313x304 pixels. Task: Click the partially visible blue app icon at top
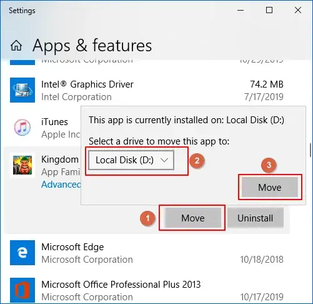[x=22, y=63]
